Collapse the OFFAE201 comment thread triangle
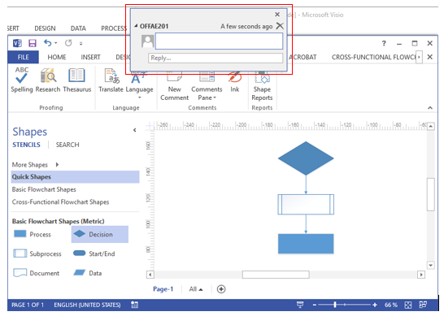This screenshot has width=444, height=316. pos(136,26)
